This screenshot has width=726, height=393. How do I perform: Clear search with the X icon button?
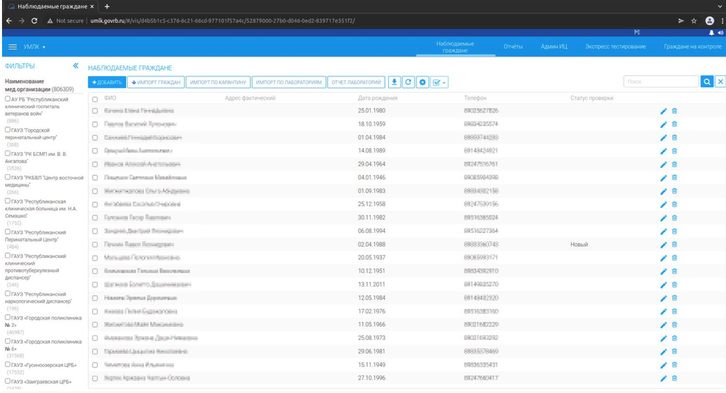[720, 82]
